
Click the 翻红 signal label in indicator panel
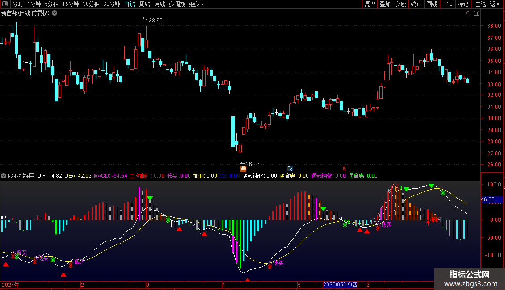point(437,220)
